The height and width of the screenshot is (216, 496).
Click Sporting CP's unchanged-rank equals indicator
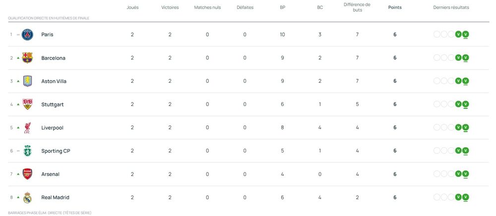point(18,151)
